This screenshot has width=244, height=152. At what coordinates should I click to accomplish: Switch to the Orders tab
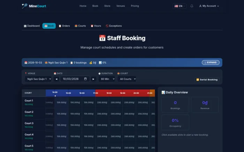coord(64,26)
